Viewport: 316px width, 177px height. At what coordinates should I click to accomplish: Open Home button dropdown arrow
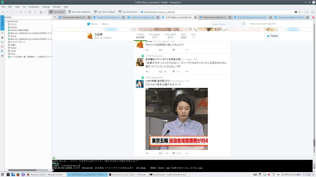(45, 12)
